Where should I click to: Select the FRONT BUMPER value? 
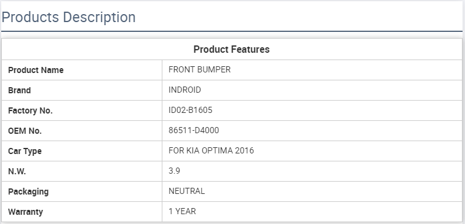click(199, 69)
